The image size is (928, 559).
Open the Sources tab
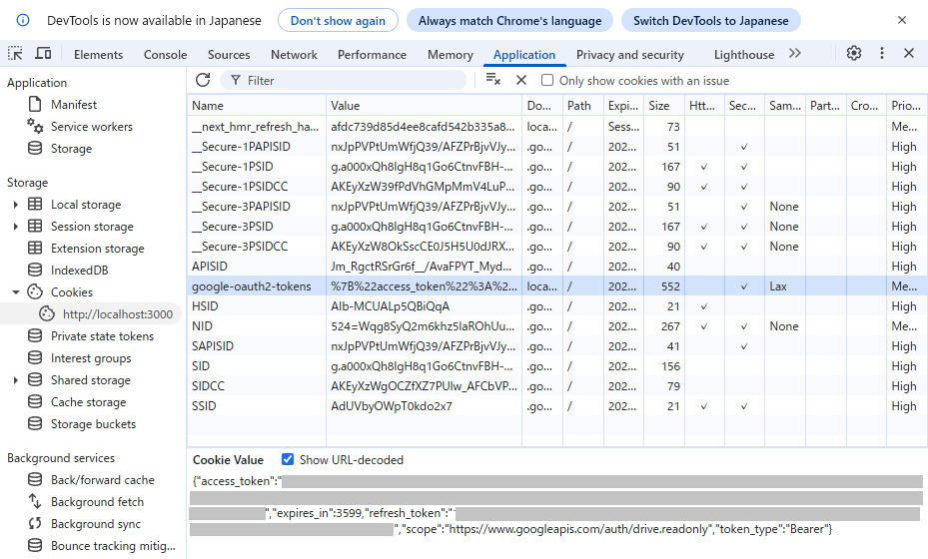[x=229, y=55]
